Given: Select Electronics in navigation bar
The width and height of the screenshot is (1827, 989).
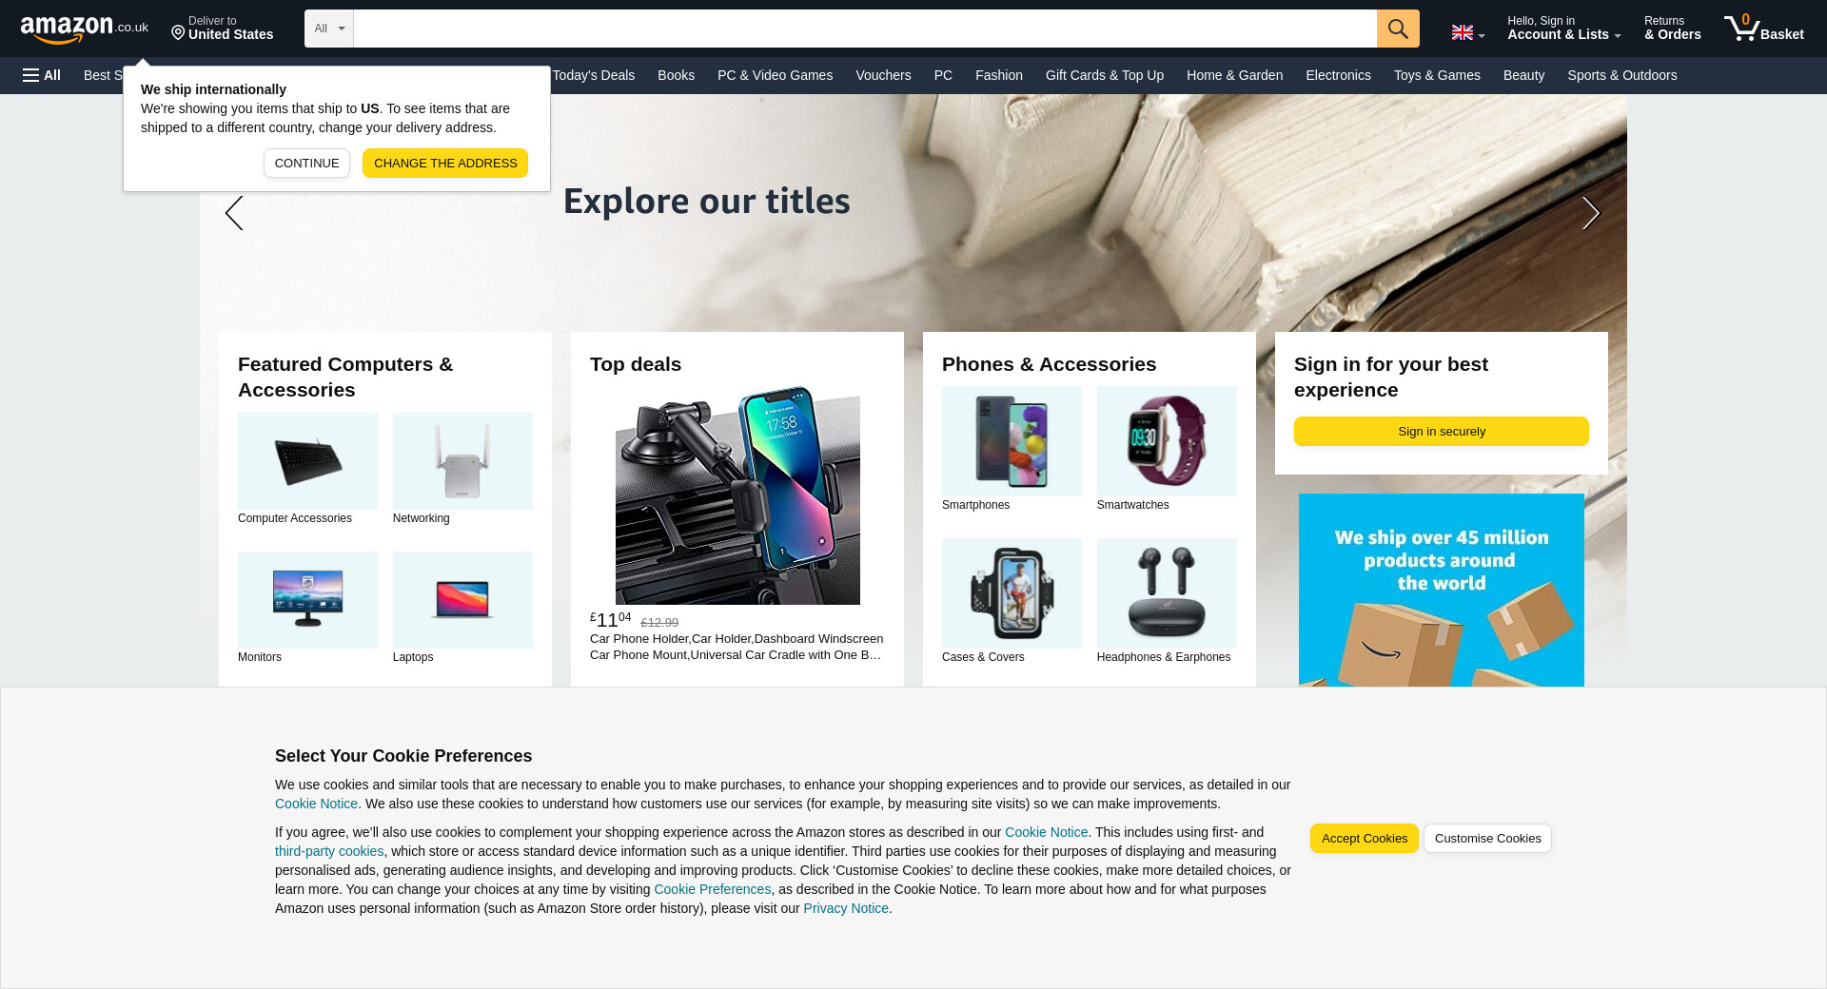Looking at the screenshot, I should 1338,75.
